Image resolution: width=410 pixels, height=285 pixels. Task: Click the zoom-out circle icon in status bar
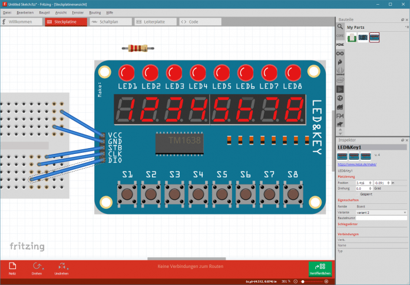(296, 281)
